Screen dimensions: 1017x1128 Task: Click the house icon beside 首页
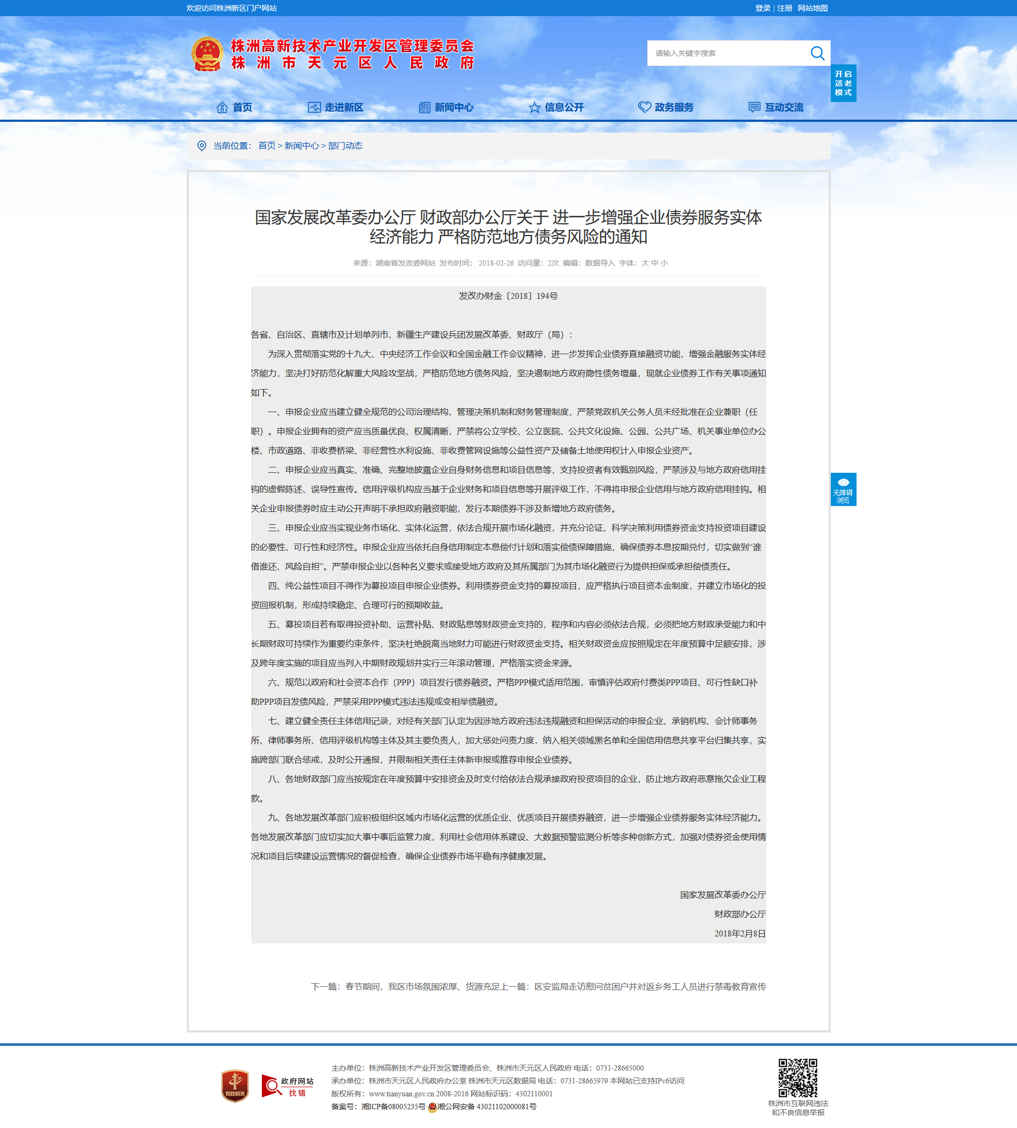coord(222,107)
